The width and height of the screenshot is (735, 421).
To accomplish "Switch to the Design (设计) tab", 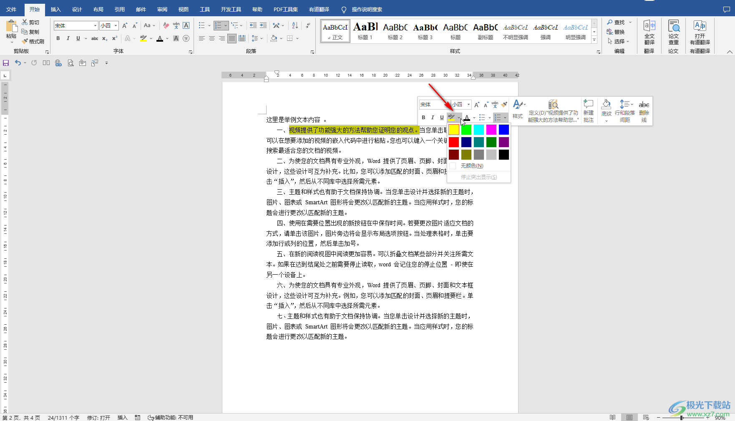I will 77,9.
